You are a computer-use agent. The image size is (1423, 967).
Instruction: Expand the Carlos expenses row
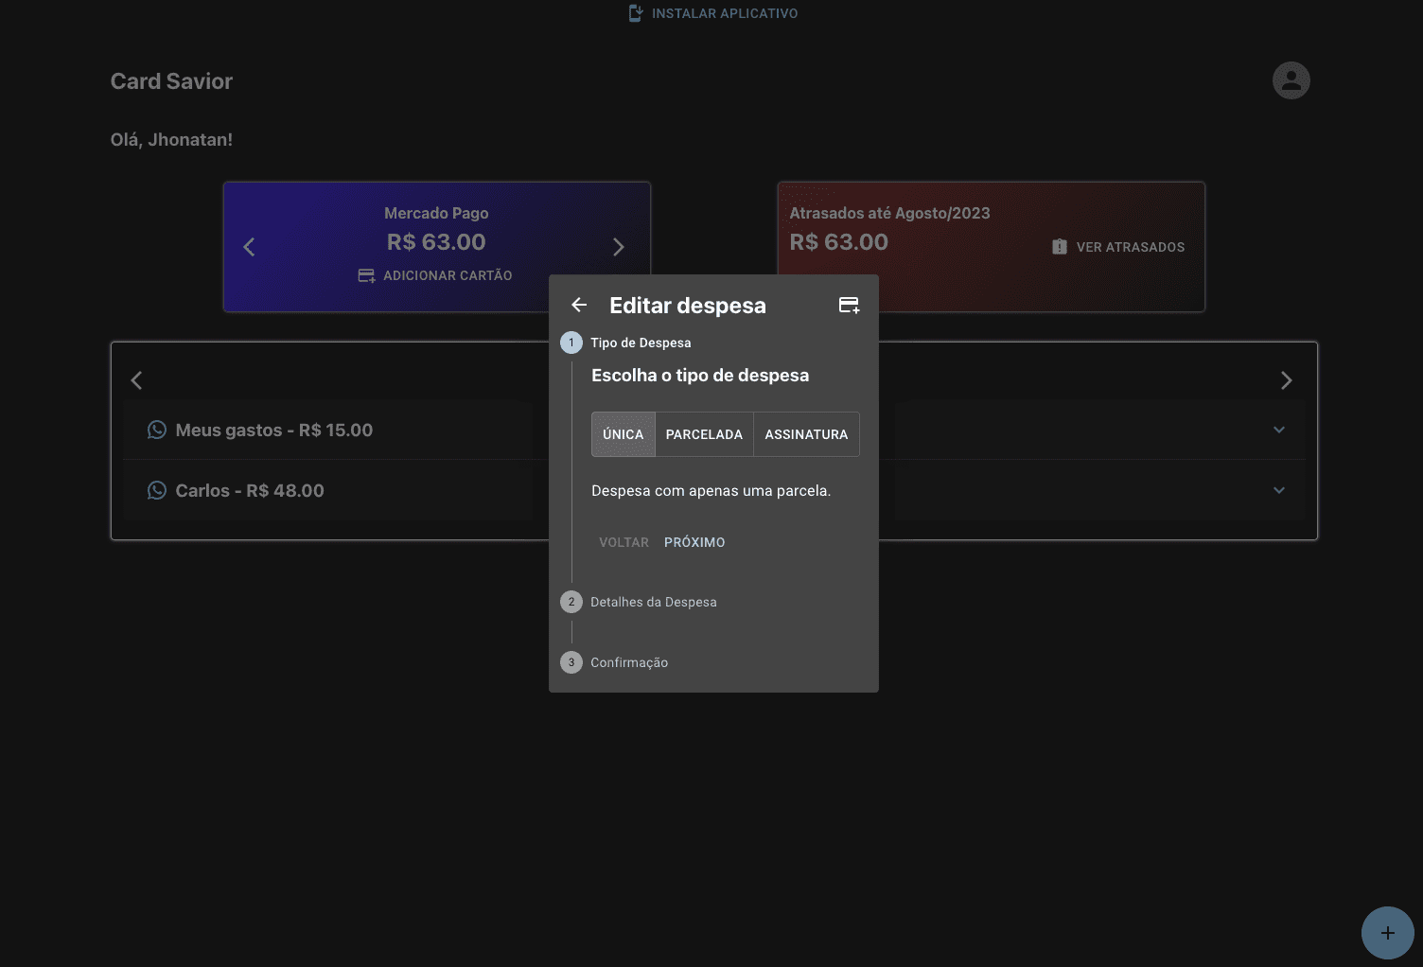click(1279, 491)
